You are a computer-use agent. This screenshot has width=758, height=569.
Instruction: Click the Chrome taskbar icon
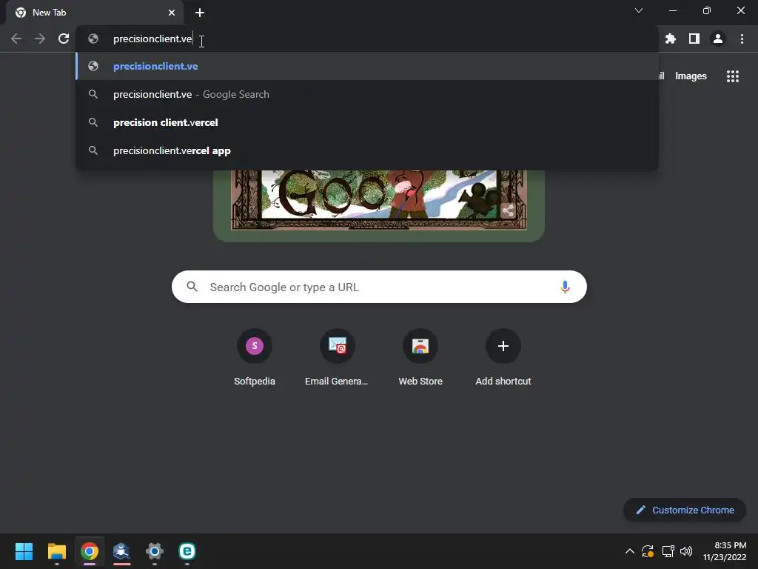pos(90,551)
